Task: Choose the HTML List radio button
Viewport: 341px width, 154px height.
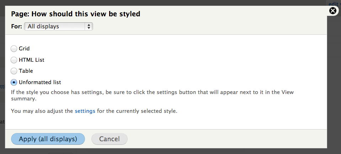Action: [14, 60]
